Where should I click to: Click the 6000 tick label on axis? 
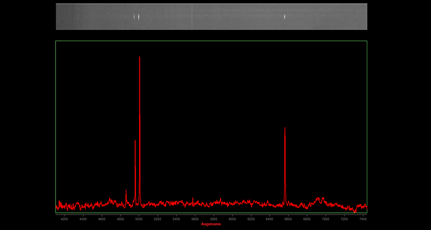232,219
